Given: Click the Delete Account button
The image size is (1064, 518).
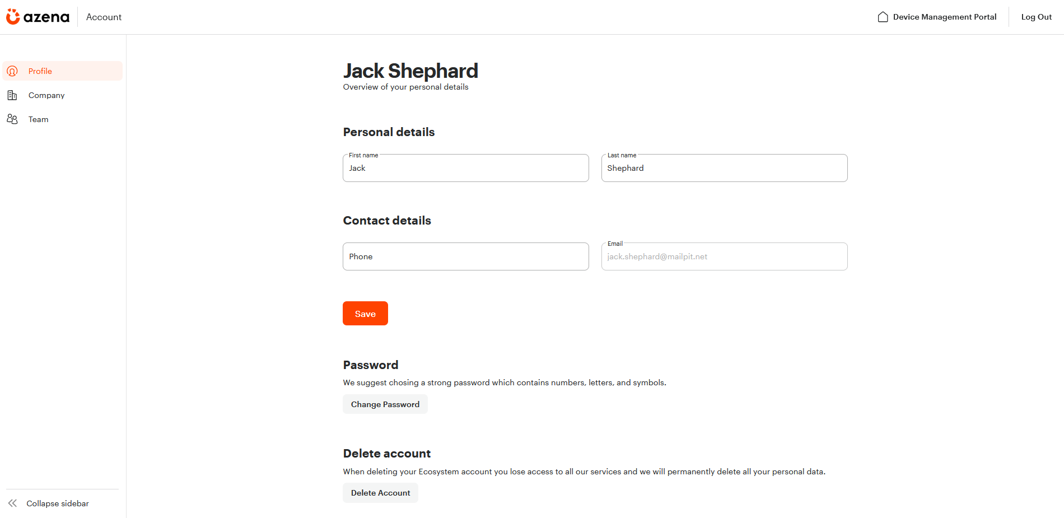Looking at the screenshot, I should tap(381, 493).
